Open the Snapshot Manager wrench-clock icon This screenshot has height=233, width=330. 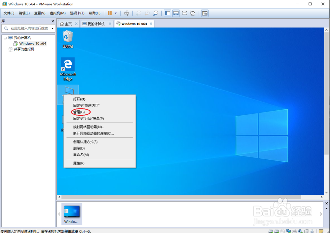(x=155, y=13)
